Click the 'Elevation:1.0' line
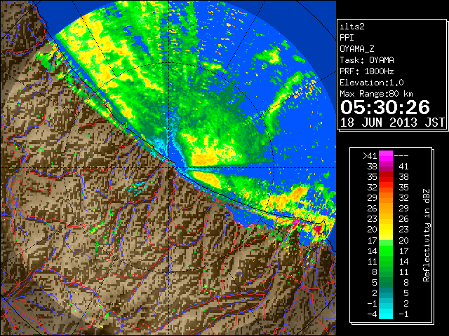Image resolution: width=449 pixels, height=336 pixels. (x=372, y=83)
